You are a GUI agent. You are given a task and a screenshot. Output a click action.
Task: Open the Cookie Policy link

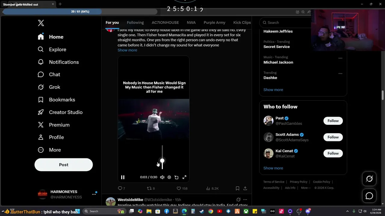point(322,182)
